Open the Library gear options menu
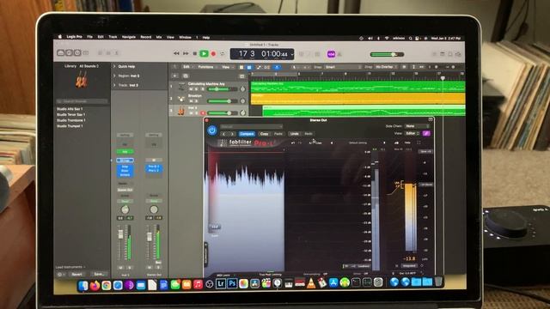Screen dimensions: 550x309 pos(60,275)
